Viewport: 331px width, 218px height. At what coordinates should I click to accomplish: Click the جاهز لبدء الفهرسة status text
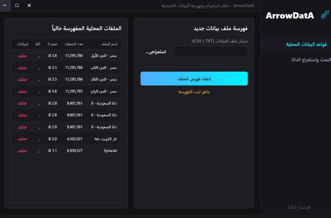(194, 92)
